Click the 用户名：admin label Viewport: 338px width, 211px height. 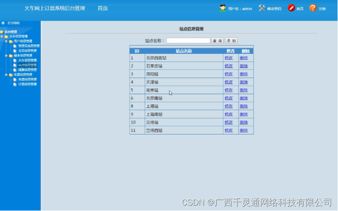pyautogui.click(x=240, y=9)
